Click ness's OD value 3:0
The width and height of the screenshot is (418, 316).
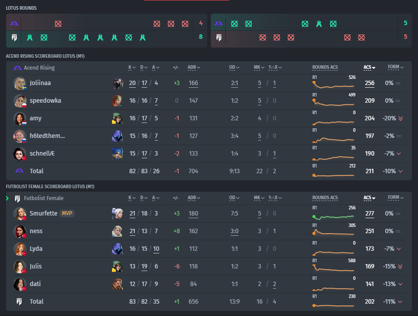(x=234, y=231)
